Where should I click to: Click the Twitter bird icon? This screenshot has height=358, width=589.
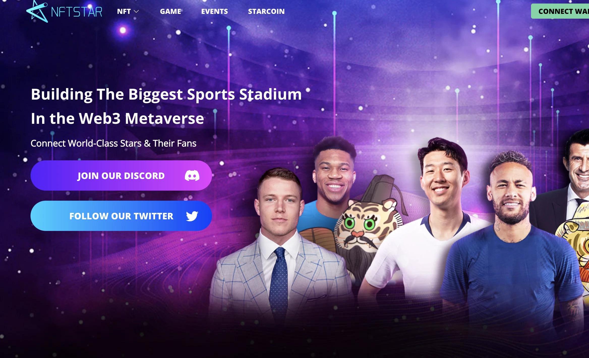[192, 216]
